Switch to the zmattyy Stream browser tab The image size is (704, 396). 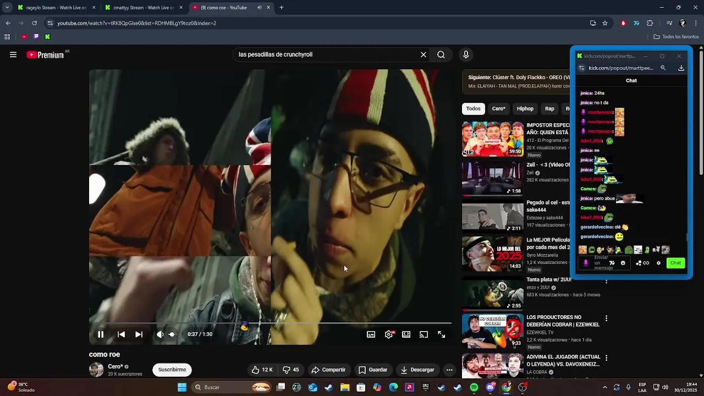click(x=144, y=8)
